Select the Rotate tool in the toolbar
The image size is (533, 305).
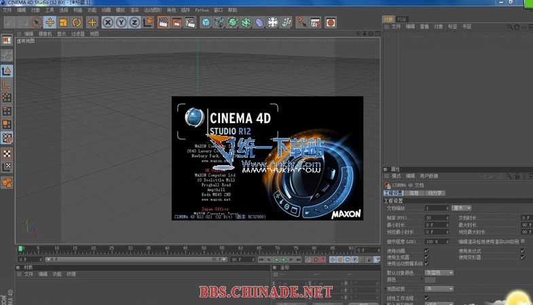(x=77, y=22)
